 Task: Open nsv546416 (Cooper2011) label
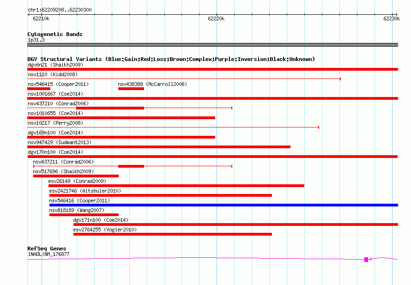pyautogui.click(x=79, y=200)
